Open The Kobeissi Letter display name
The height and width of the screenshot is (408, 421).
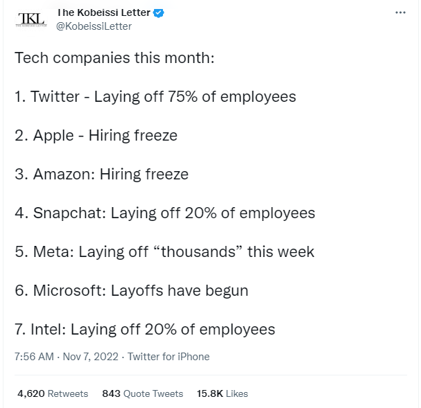coord(103,12)
